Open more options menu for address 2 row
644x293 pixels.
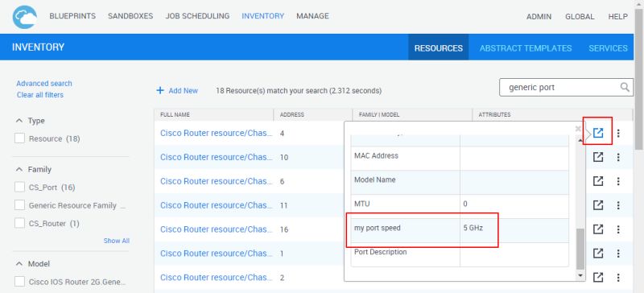[x=618, y=278]
